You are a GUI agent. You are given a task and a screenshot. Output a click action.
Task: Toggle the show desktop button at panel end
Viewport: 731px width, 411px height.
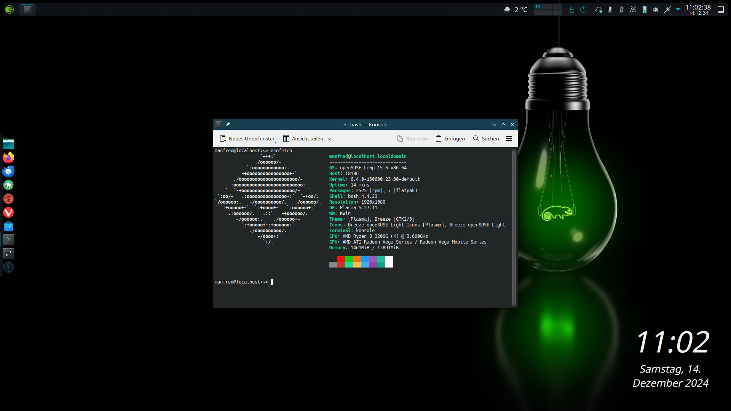(x=720, y=10)
